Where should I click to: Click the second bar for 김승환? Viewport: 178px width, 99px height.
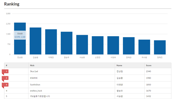coord(35,41)
